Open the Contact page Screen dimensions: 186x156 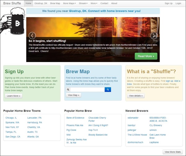[104, 3]
